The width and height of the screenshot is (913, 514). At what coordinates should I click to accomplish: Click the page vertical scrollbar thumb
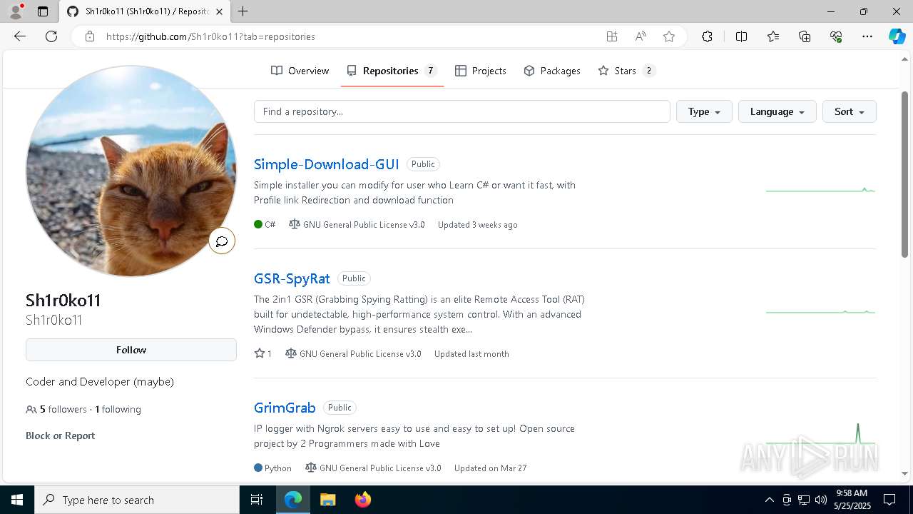point(904,173)
